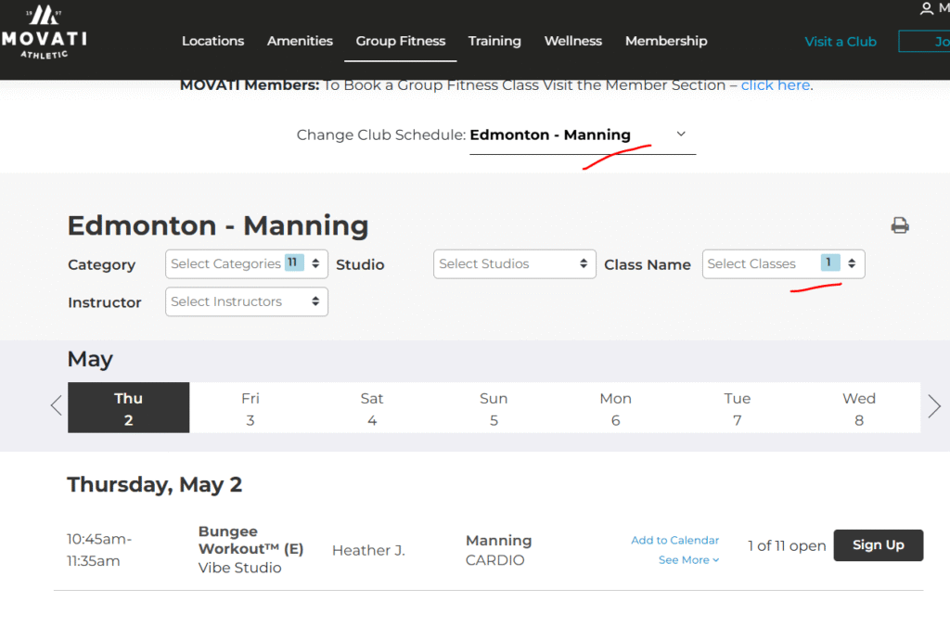This screenshot has height=627, width=950.
Task: Click the Thursday, May 2 heading
Action: click(155, 485)
